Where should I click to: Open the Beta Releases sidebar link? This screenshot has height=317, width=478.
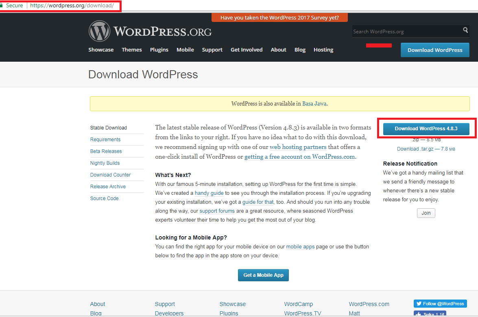pyautogui.click(x=106, y=151)
